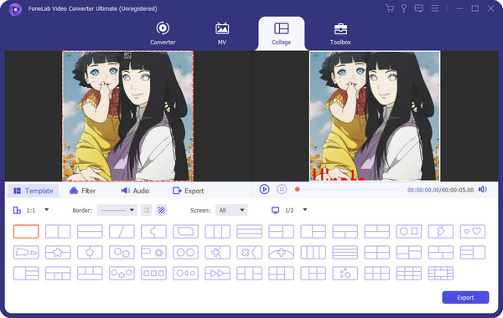Viewport: 503px width, 318px height.
Task: Open the Toolbox tab
Action: 340,33
